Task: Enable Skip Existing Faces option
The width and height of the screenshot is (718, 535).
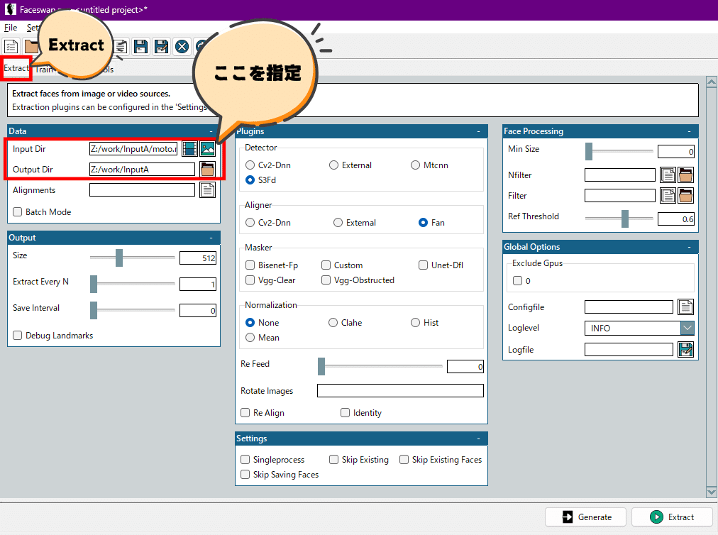Action: tap(404, 459)
